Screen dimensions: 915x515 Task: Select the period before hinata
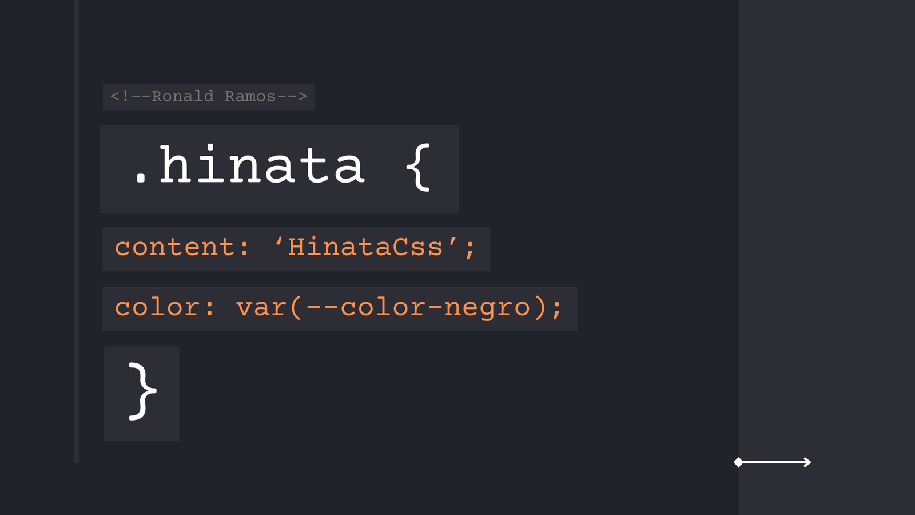tap(141, 177)
